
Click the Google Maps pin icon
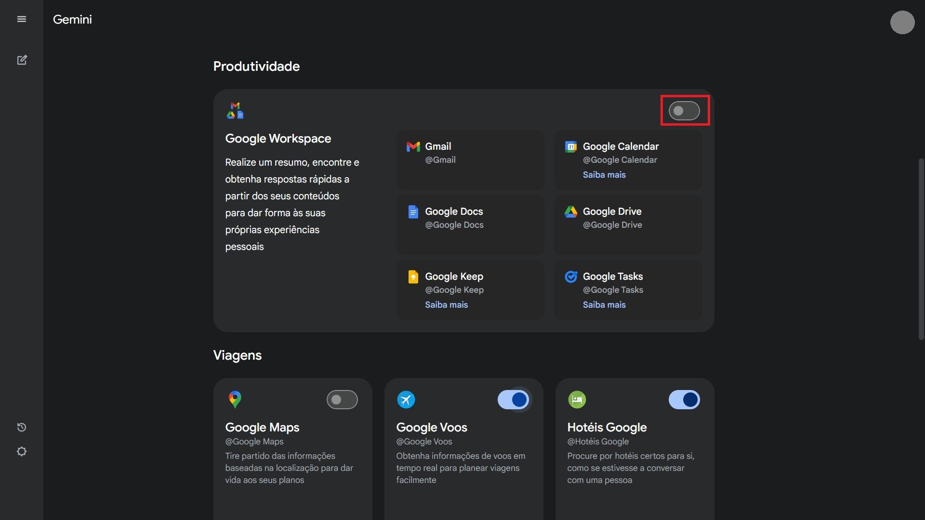click(x=235, y=400)
